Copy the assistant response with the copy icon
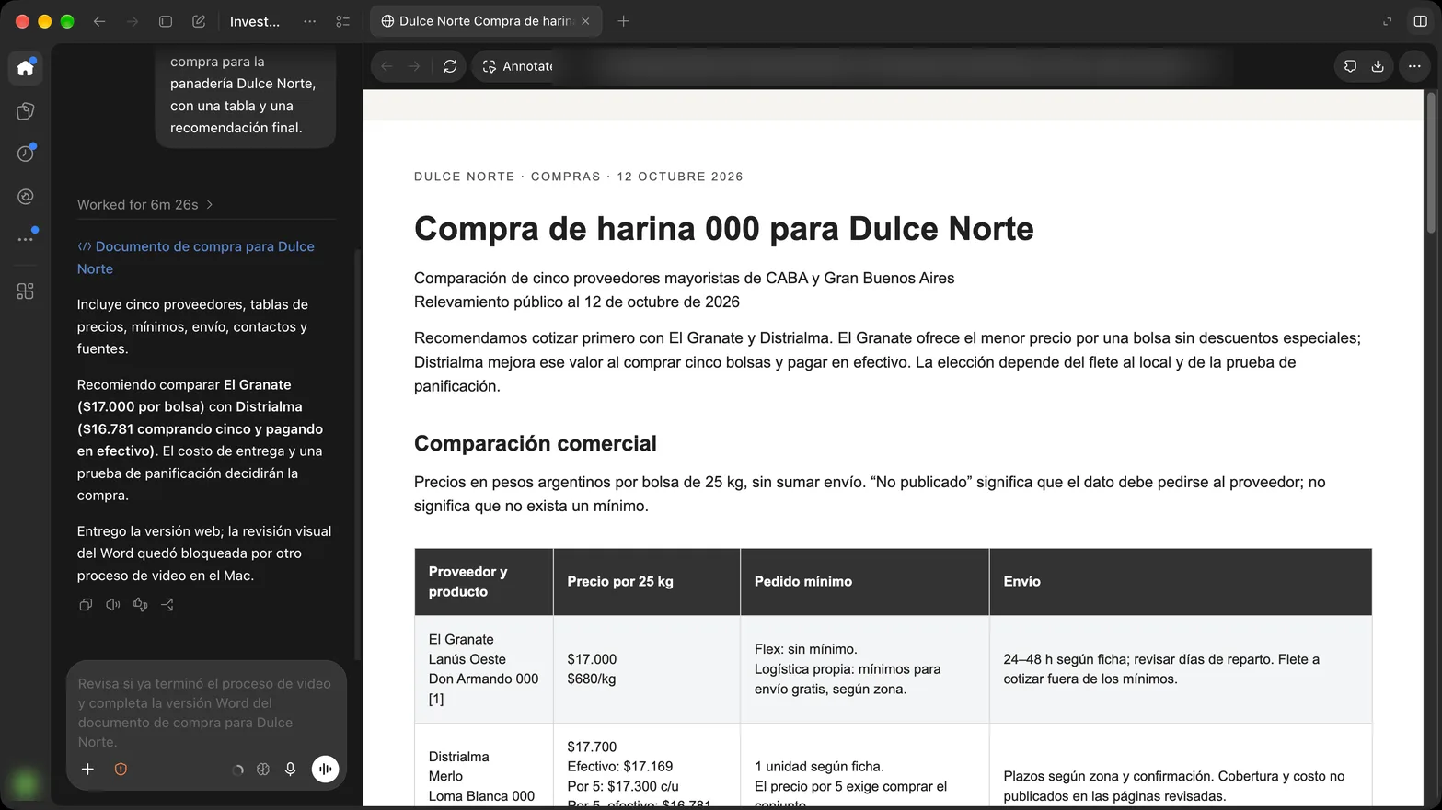This screenshot has height=810, width=1442. [x=86, y=605]
